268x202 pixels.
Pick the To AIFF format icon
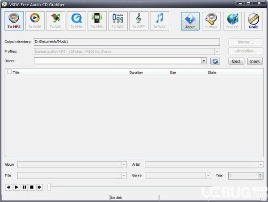[138, 21]
